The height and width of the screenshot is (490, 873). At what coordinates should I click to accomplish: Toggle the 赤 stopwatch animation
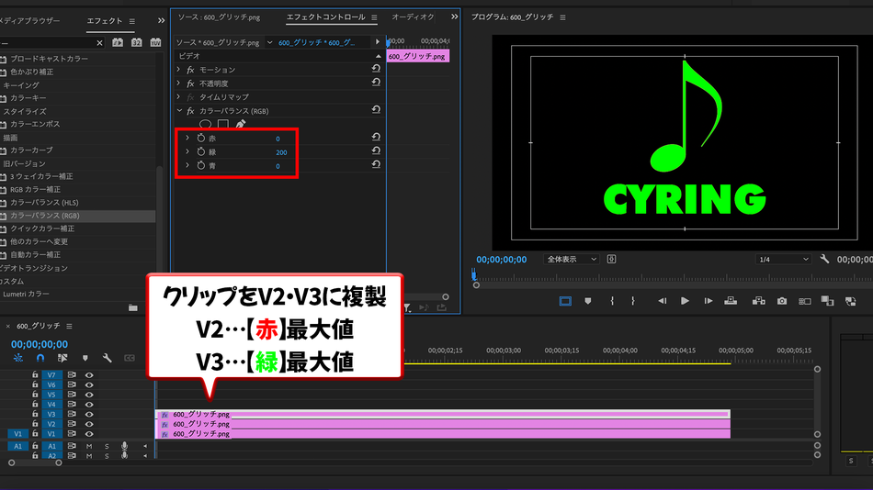click(201, 138)
